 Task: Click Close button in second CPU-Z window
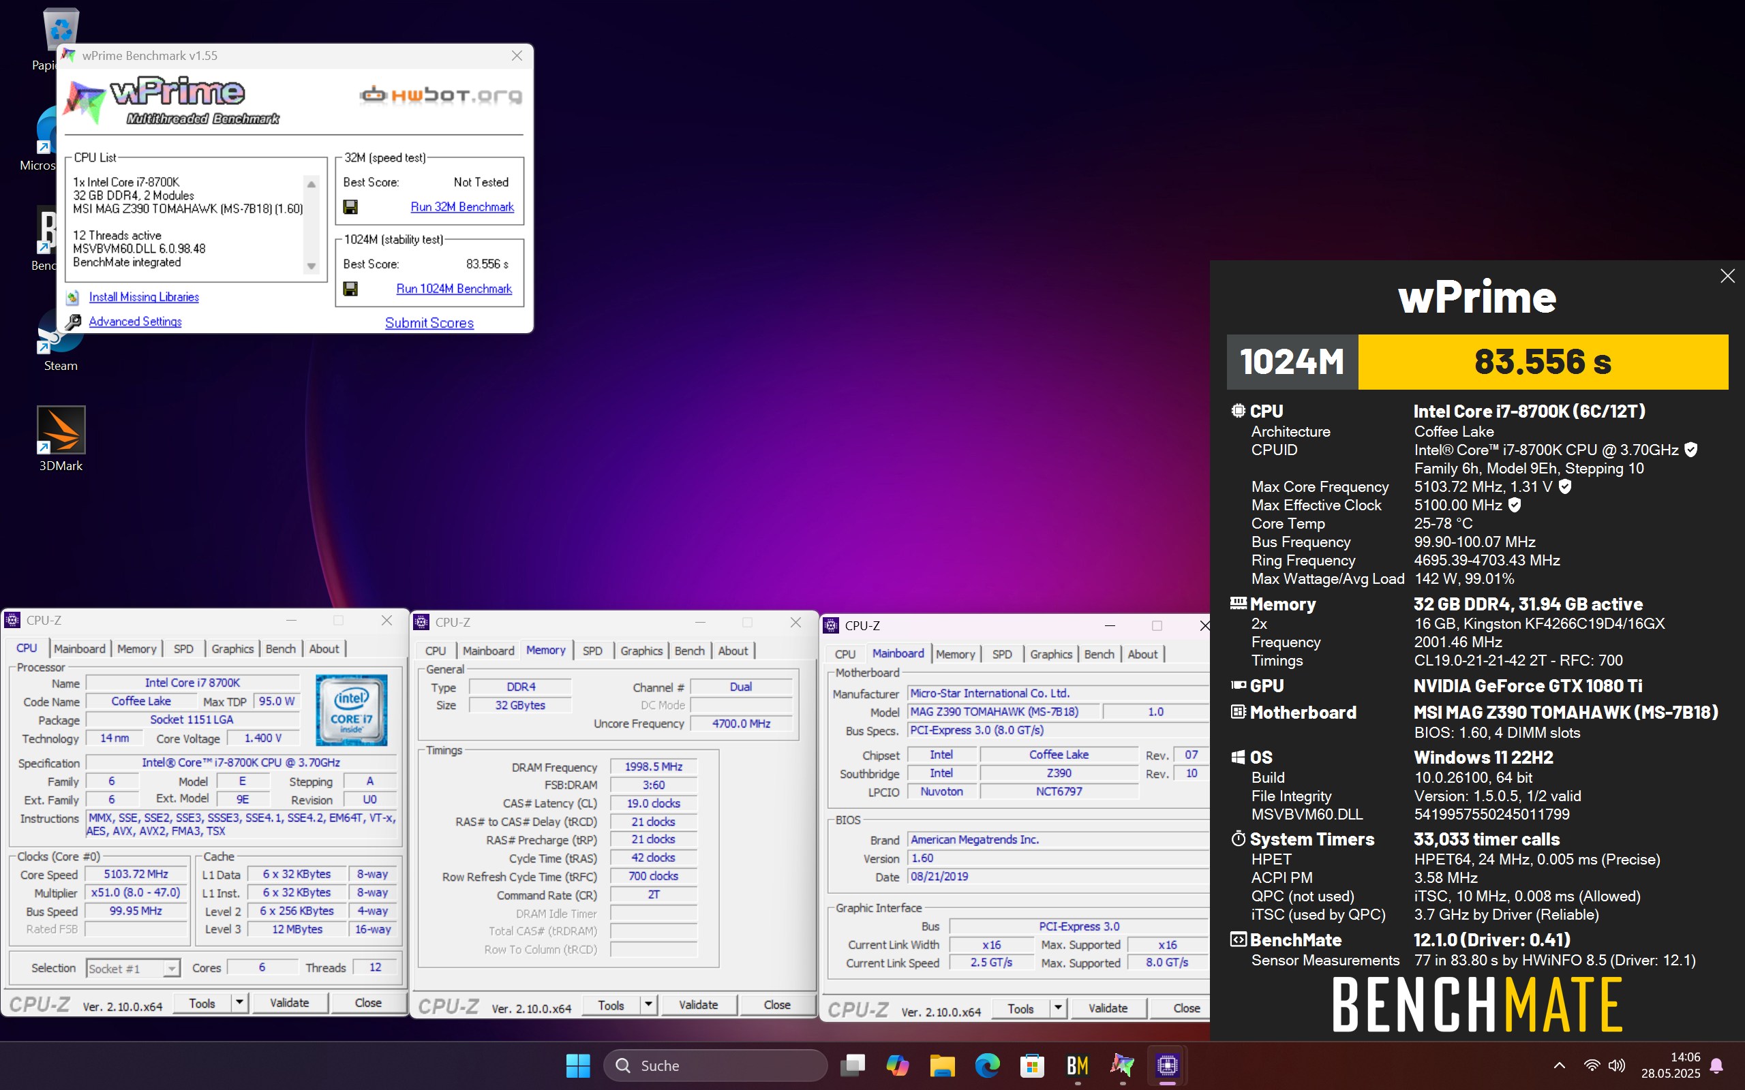776,1005
